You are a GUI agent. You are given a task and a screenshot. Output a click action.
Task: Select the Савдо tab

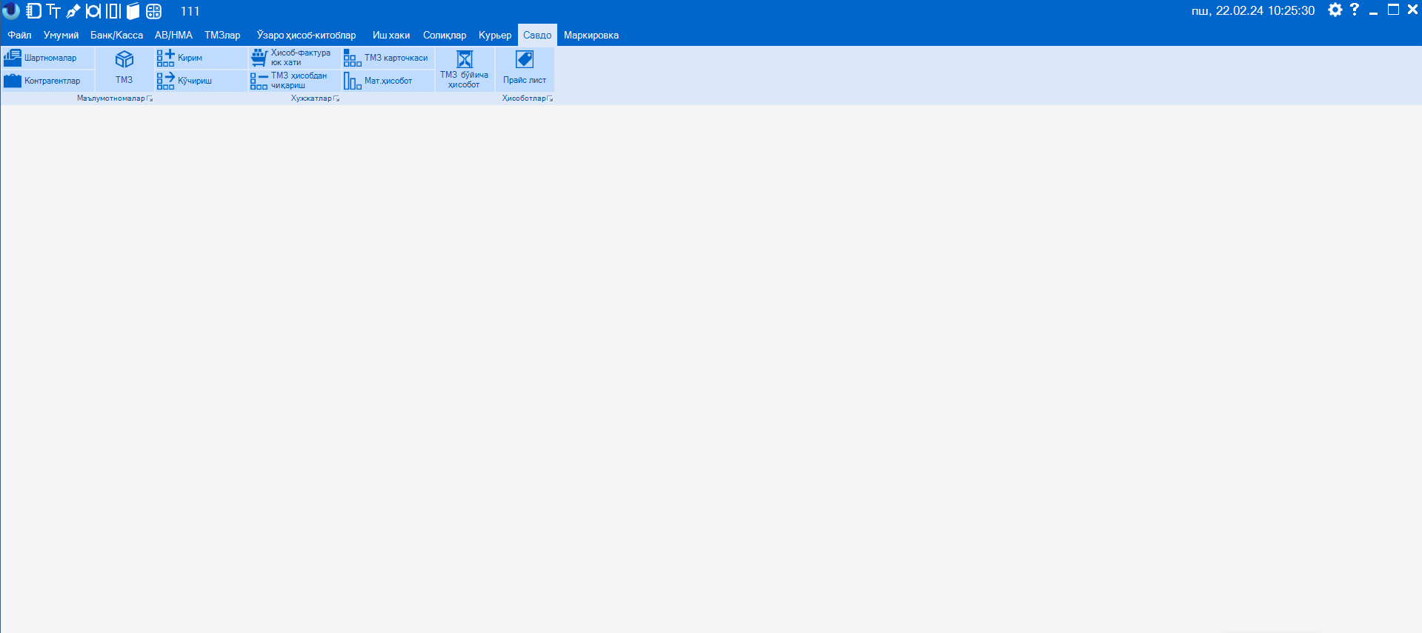(x=537, y=35)
